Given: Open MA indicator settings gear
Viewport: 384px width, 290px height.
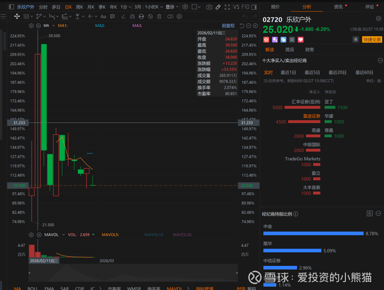Looking at the screenshot, I should [x=31, y=26].
